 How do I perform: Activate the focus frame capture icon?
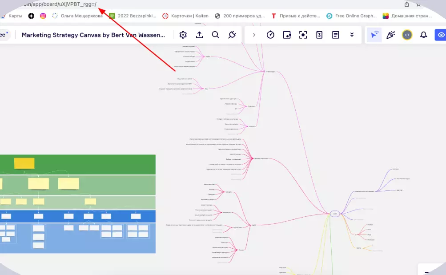coord(303,35)
